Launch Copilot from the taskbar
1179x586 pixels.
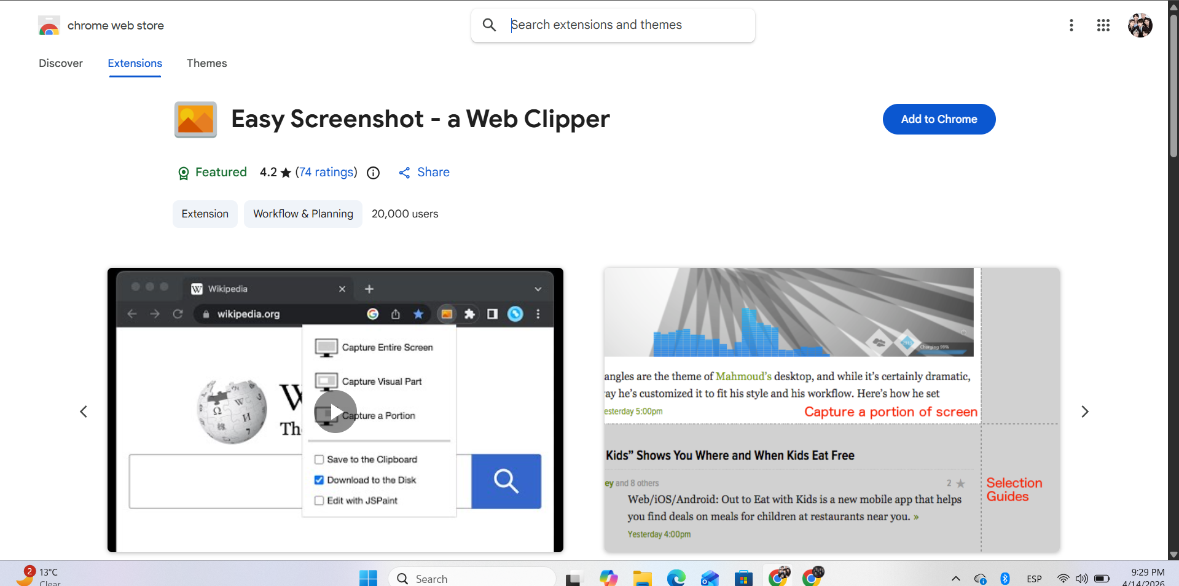[x=608, y=578]
